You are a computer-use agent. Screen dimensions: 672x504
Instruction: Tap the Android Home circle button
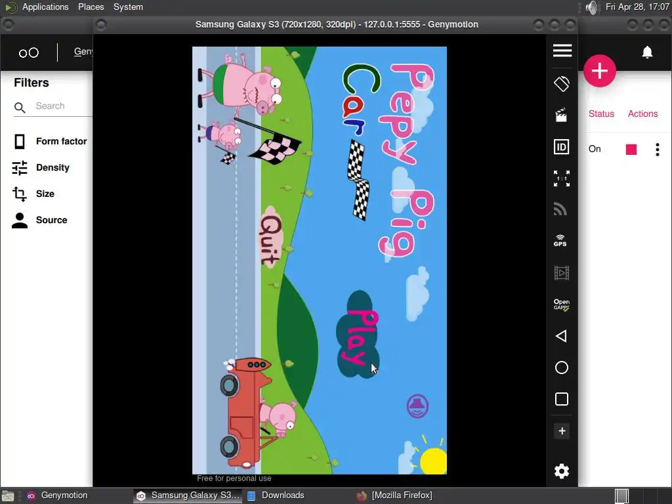coord(562,367)
